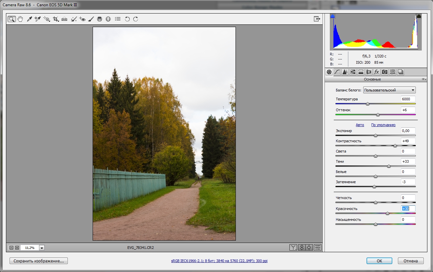This screenshot has height=272, width=433.
Task: Click the Контрастность value field +49
Action: click(x=408, y=141)
